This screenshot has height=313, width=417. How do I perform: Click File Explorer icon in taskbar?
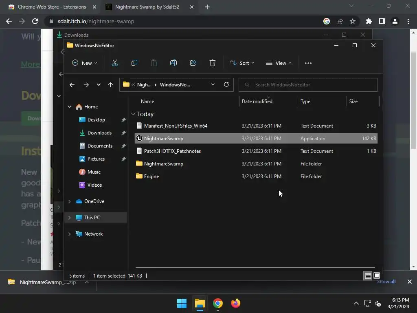coord(200,303)
